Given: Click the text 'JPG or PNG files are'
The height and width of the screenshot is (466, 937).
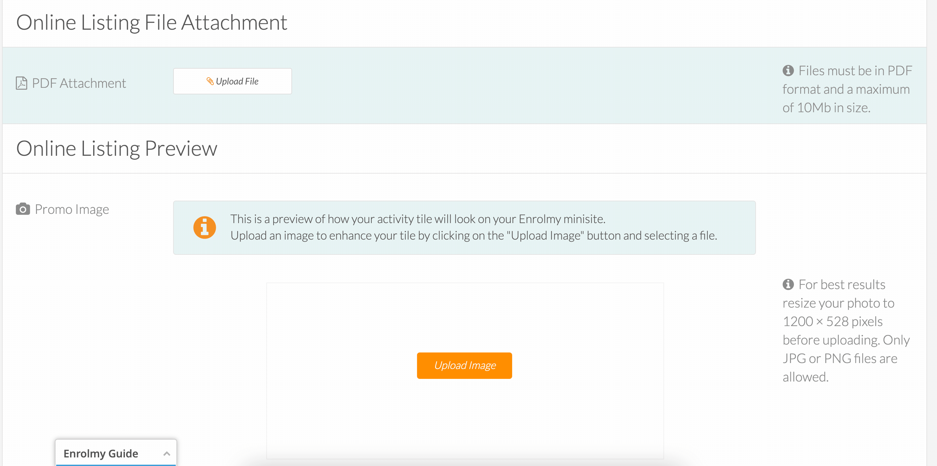Looking at the screenshot, I should pos(840,358).
